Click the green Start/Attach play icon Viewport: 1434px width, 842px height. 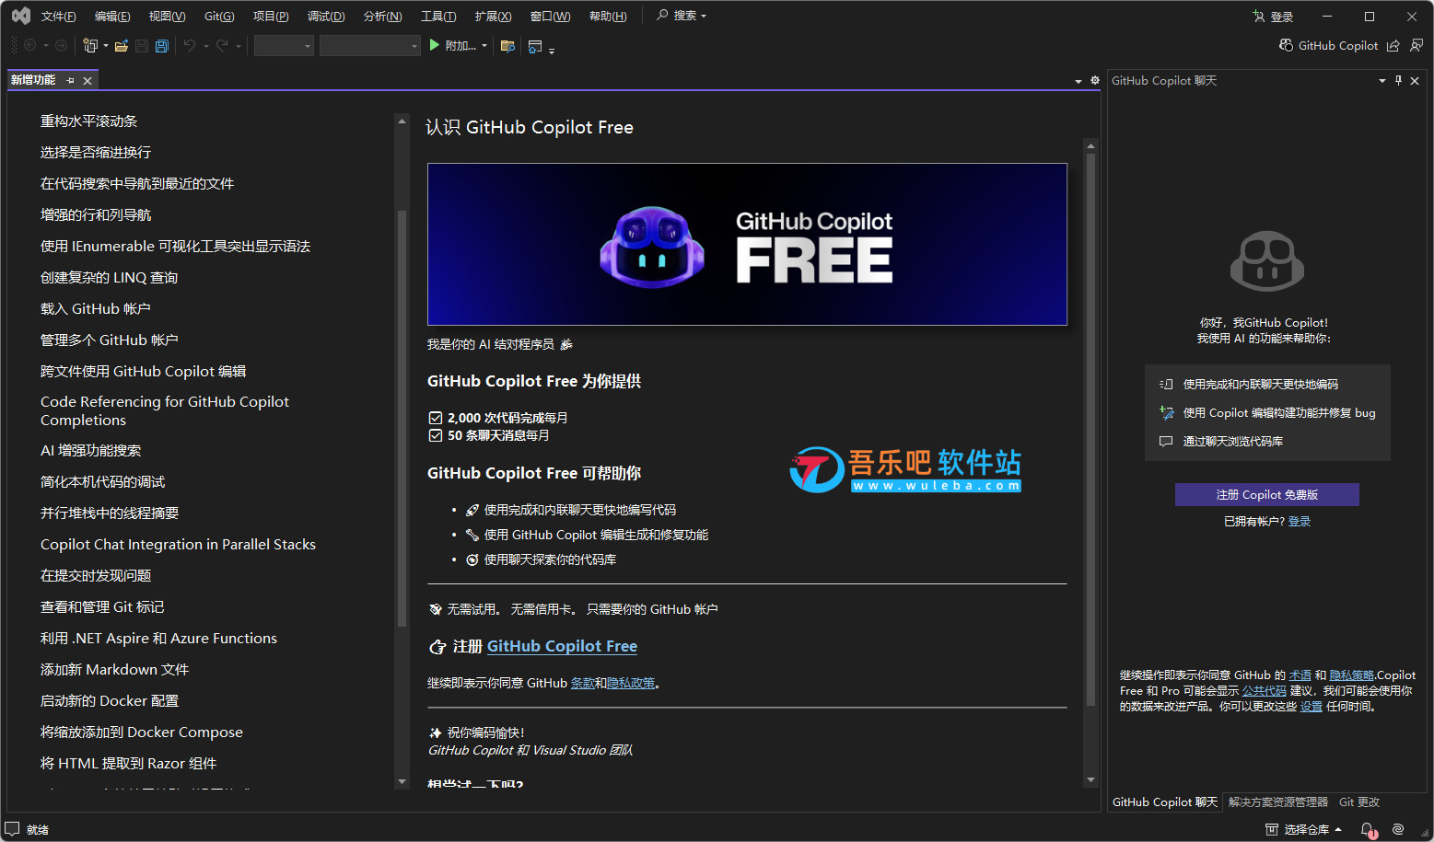pos(435,45)
